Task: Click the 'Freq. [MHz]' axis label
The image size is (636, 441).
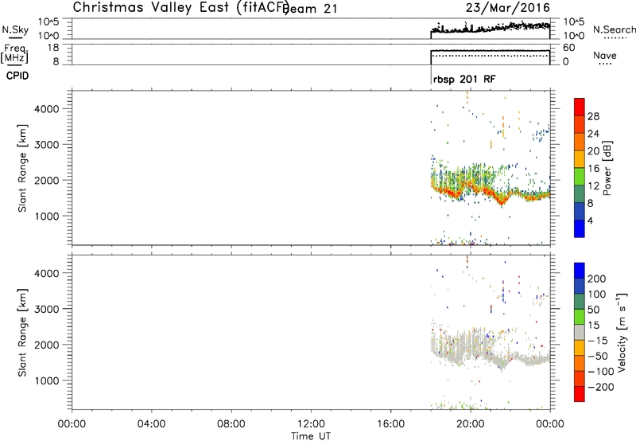Action: (x=15, y=54)
